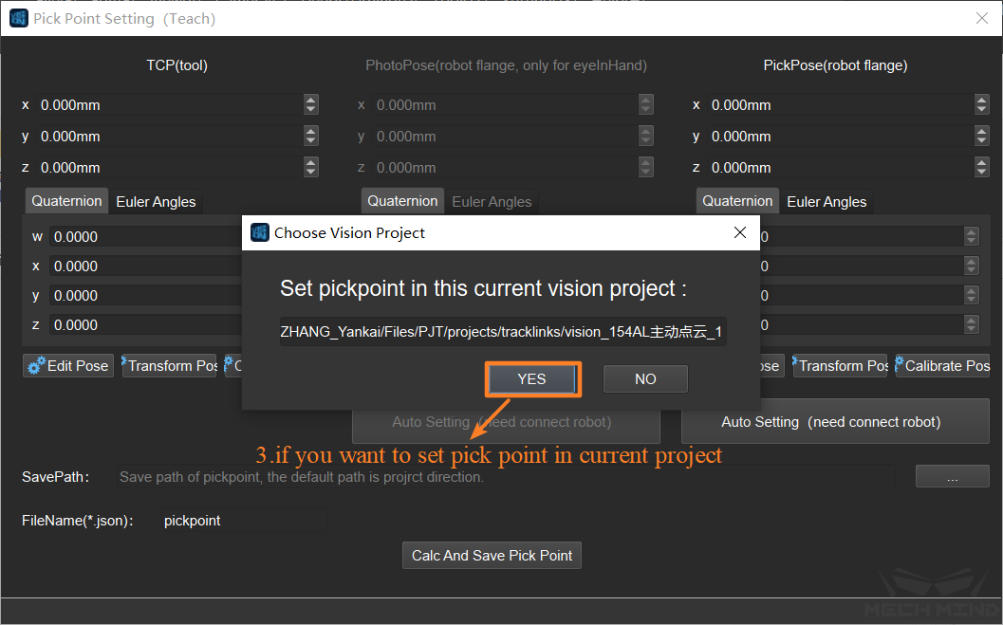The height and width of the screenshot is (625, 1003).
Task: Browse SavePath with the ellipsis button
Action: click(x=952, y=477)
